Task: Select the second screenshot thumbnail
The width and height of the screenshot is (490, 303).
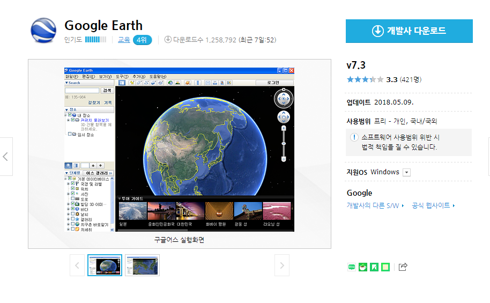Action: click(142, 265)
